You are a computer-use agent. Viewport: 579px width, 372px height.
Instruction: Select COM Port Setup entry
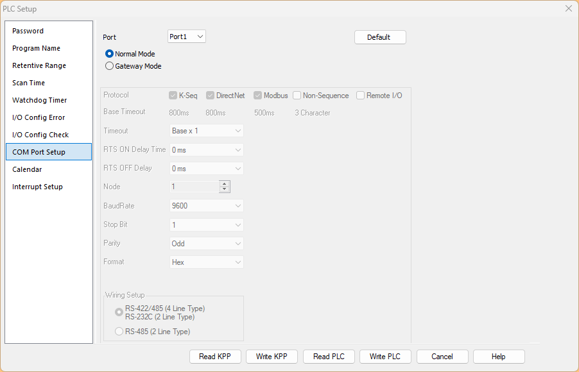pos(49,152)
